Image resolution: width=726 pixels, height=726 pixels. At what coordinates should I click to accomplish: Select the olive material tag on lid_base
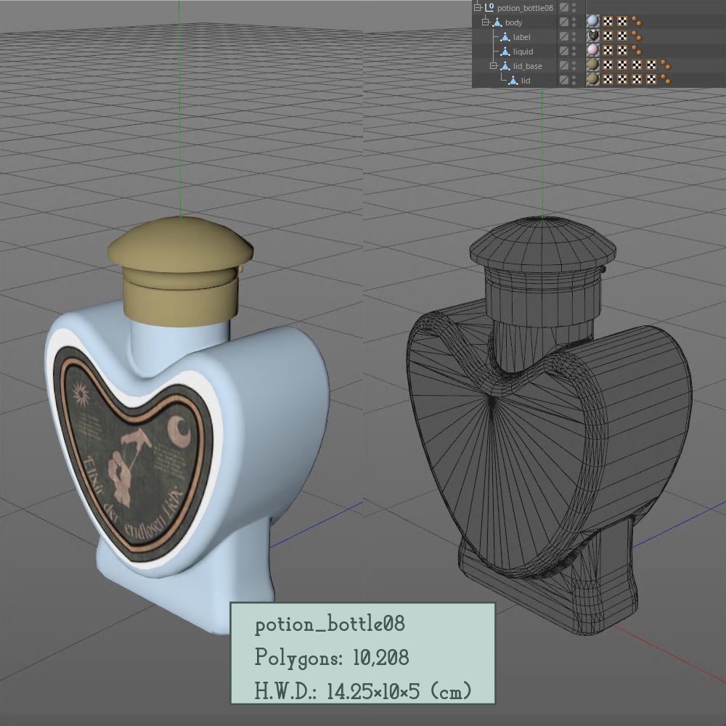592,65
